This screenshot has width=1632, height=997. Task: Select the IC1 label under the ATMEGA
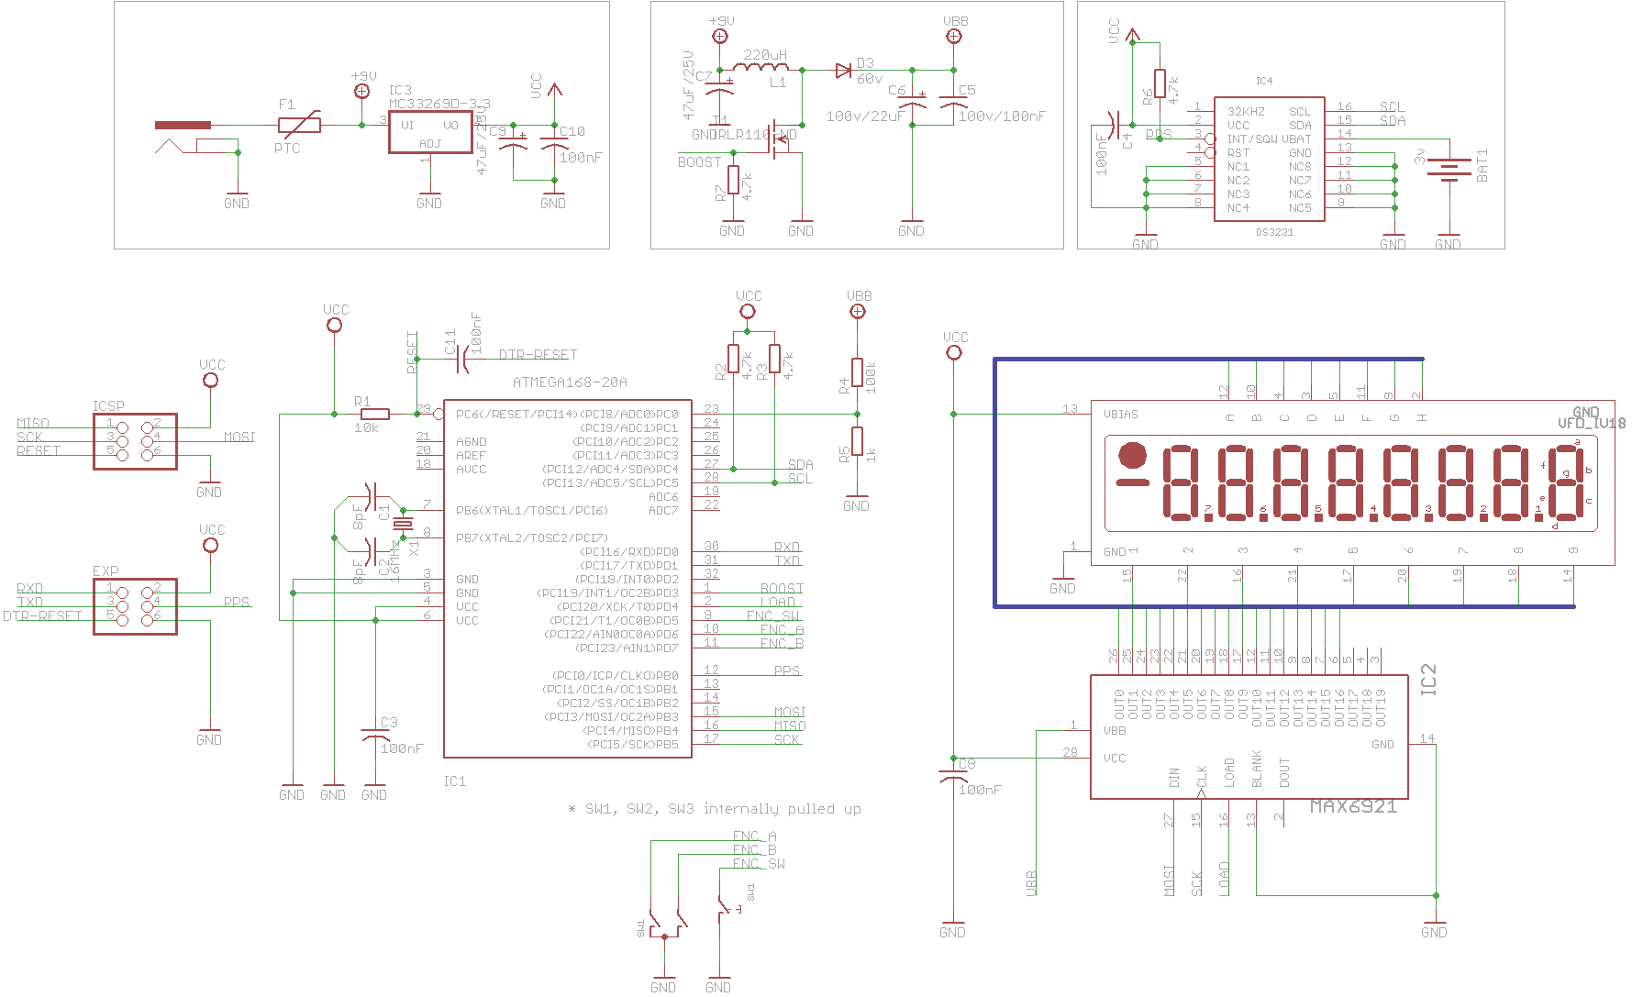[455, 781]
